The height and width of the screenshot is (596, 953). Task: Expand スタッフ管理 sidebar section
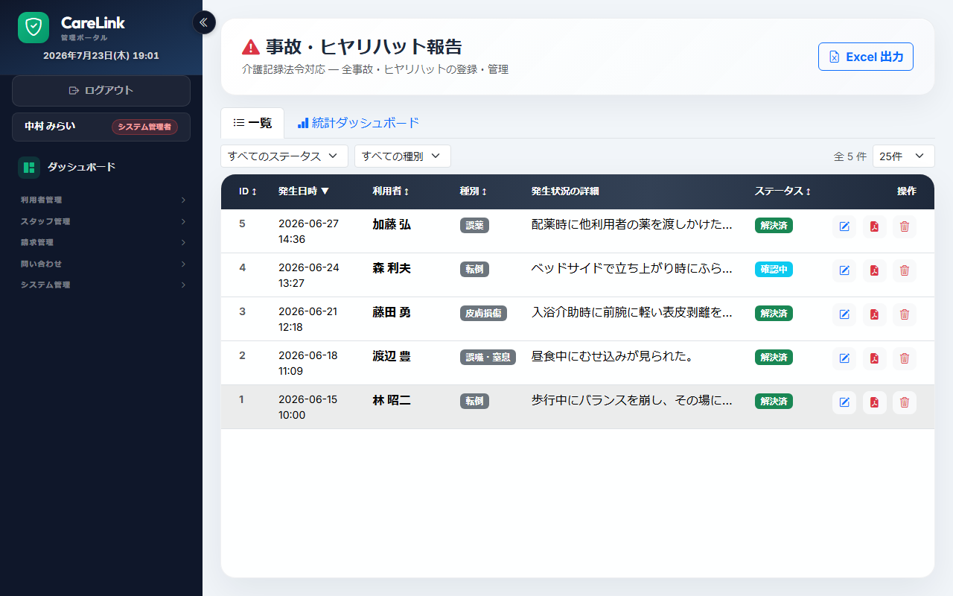tap(101, 221)
